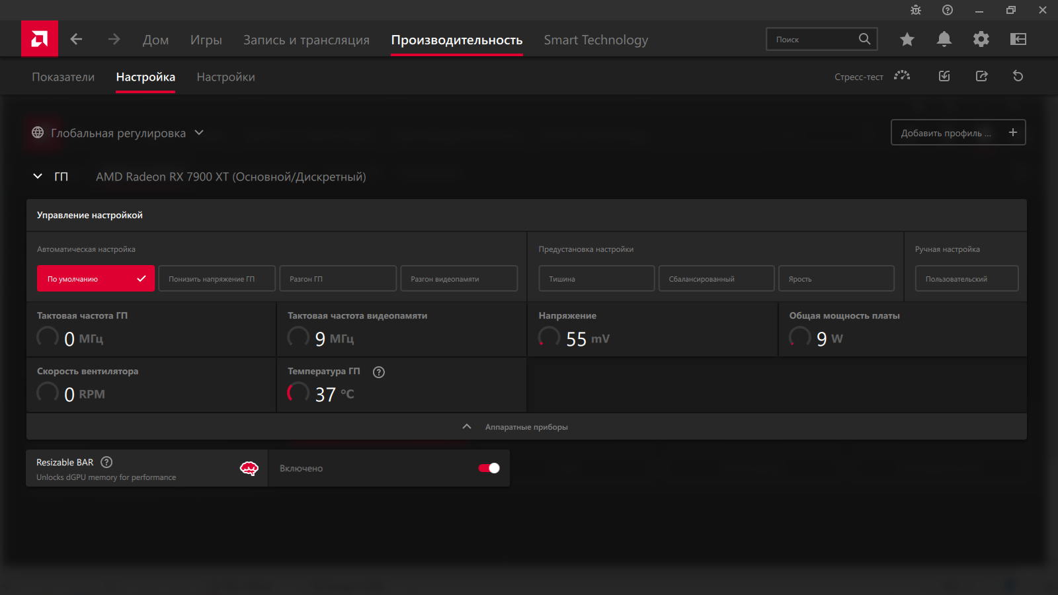Open the Дом tab

pos(155,40)
